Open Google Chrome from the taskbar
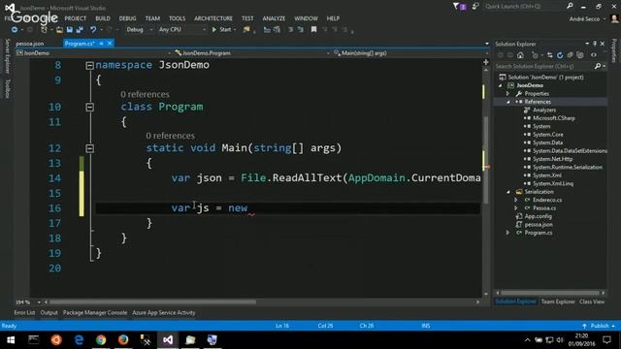This screenshot has height=349, width=621. coord(101,340)
